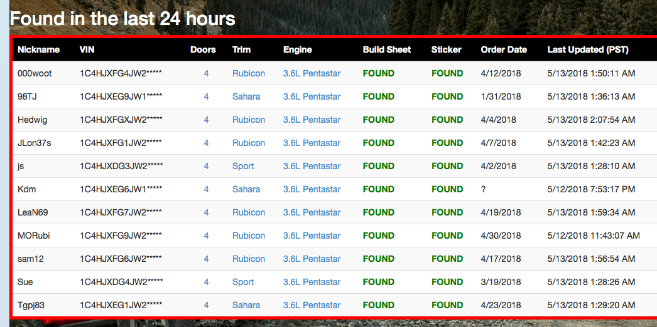Screen dimensions: 657x327
Task: Click the Sticker column header
Action: [446, 49]
